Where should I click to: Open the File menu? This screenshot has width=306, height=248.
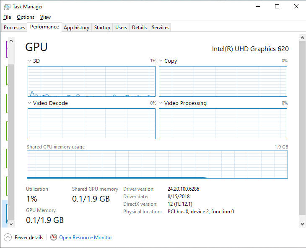tap(7, 17)
